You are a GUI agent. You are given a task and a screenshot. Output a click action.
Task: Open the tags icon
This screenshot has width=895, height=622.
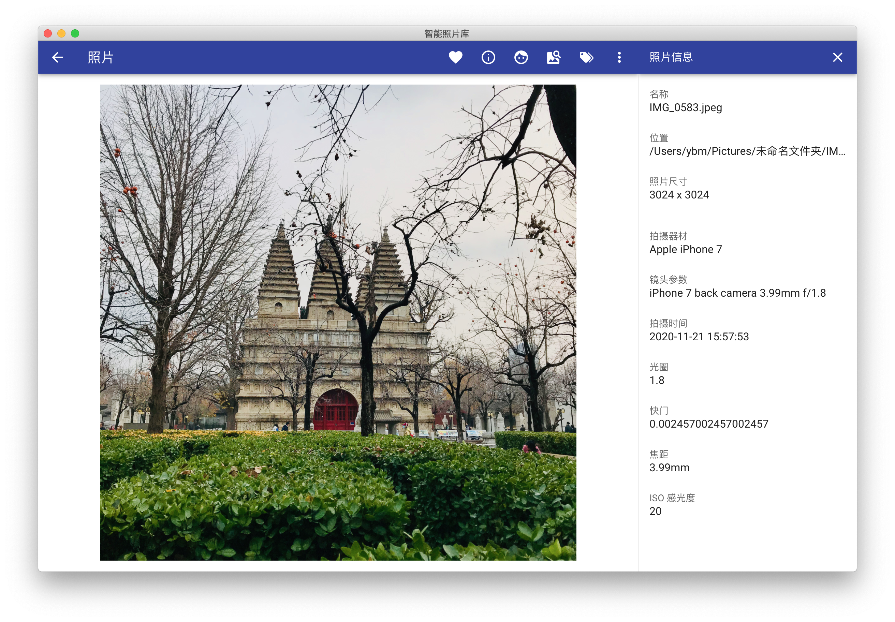coord(586,57)
